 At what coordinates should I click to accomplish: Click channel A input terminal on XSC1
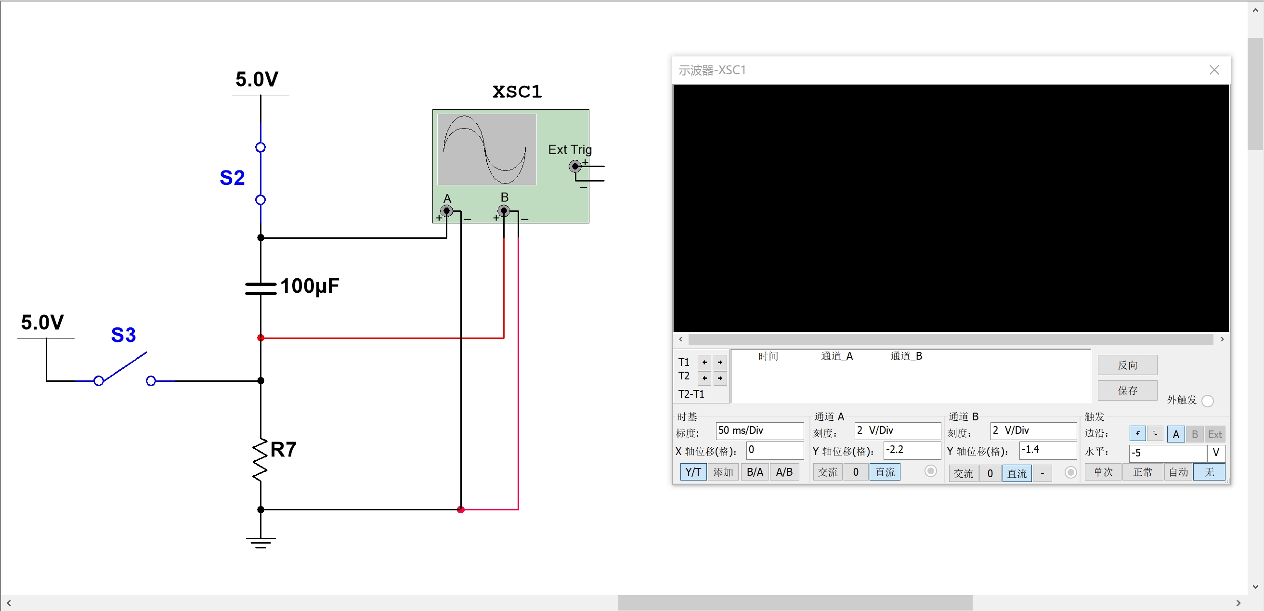pyautogui.click(x=446, y=210)
